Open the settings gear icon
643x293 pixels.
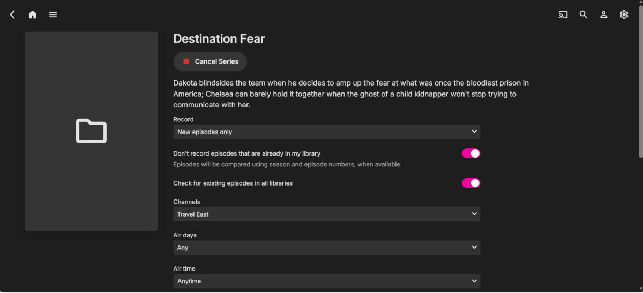624,14
